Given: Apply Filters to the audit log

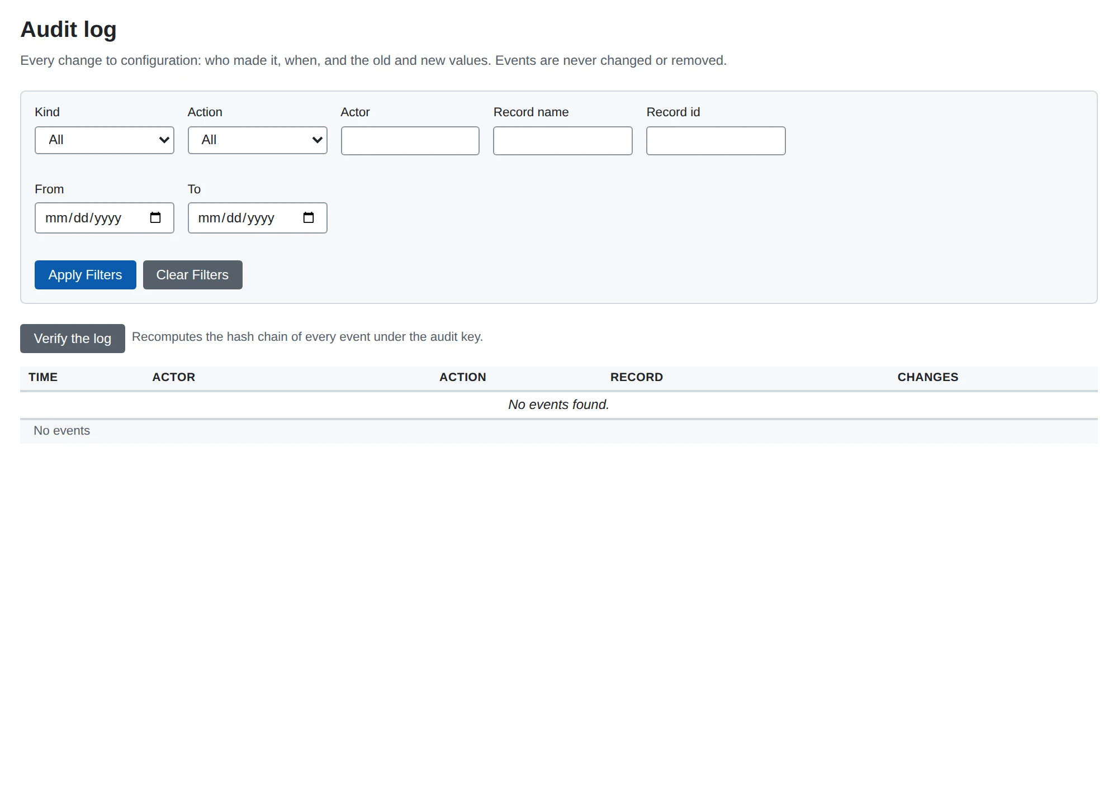Looking at the screenshot, I should tap(86, 275).
